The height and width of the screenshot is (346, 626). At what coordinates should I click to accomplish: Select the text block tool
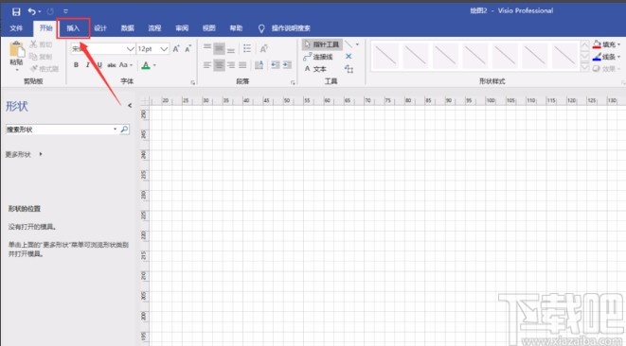pos(349,69)
